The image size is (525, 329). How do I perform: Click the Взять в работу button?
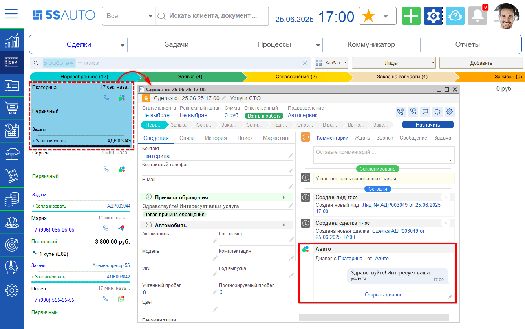[264, 116]
